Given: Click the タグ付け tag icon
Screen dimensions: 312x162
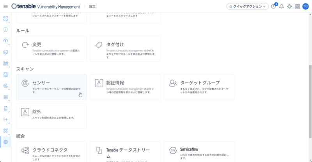Looking at the screenshot, I should (x=99, y=45).
